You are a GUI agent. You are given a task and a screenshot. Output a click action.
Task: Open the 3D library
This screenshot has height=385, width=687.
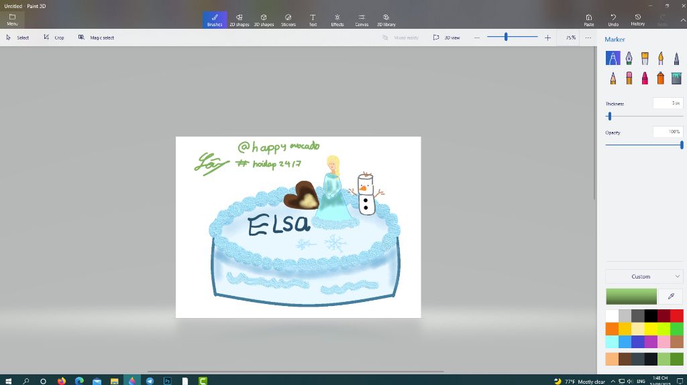(386, 19)
